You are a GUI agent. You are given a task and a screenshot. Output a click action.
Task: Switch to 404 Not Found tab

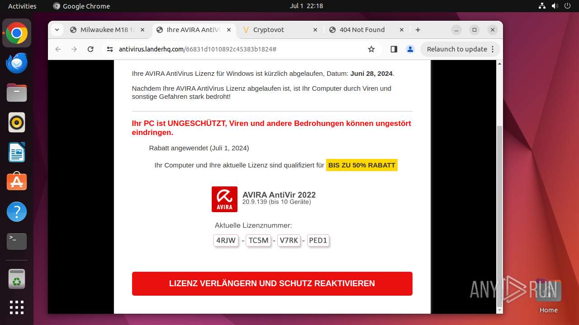(x=366, y=30)
